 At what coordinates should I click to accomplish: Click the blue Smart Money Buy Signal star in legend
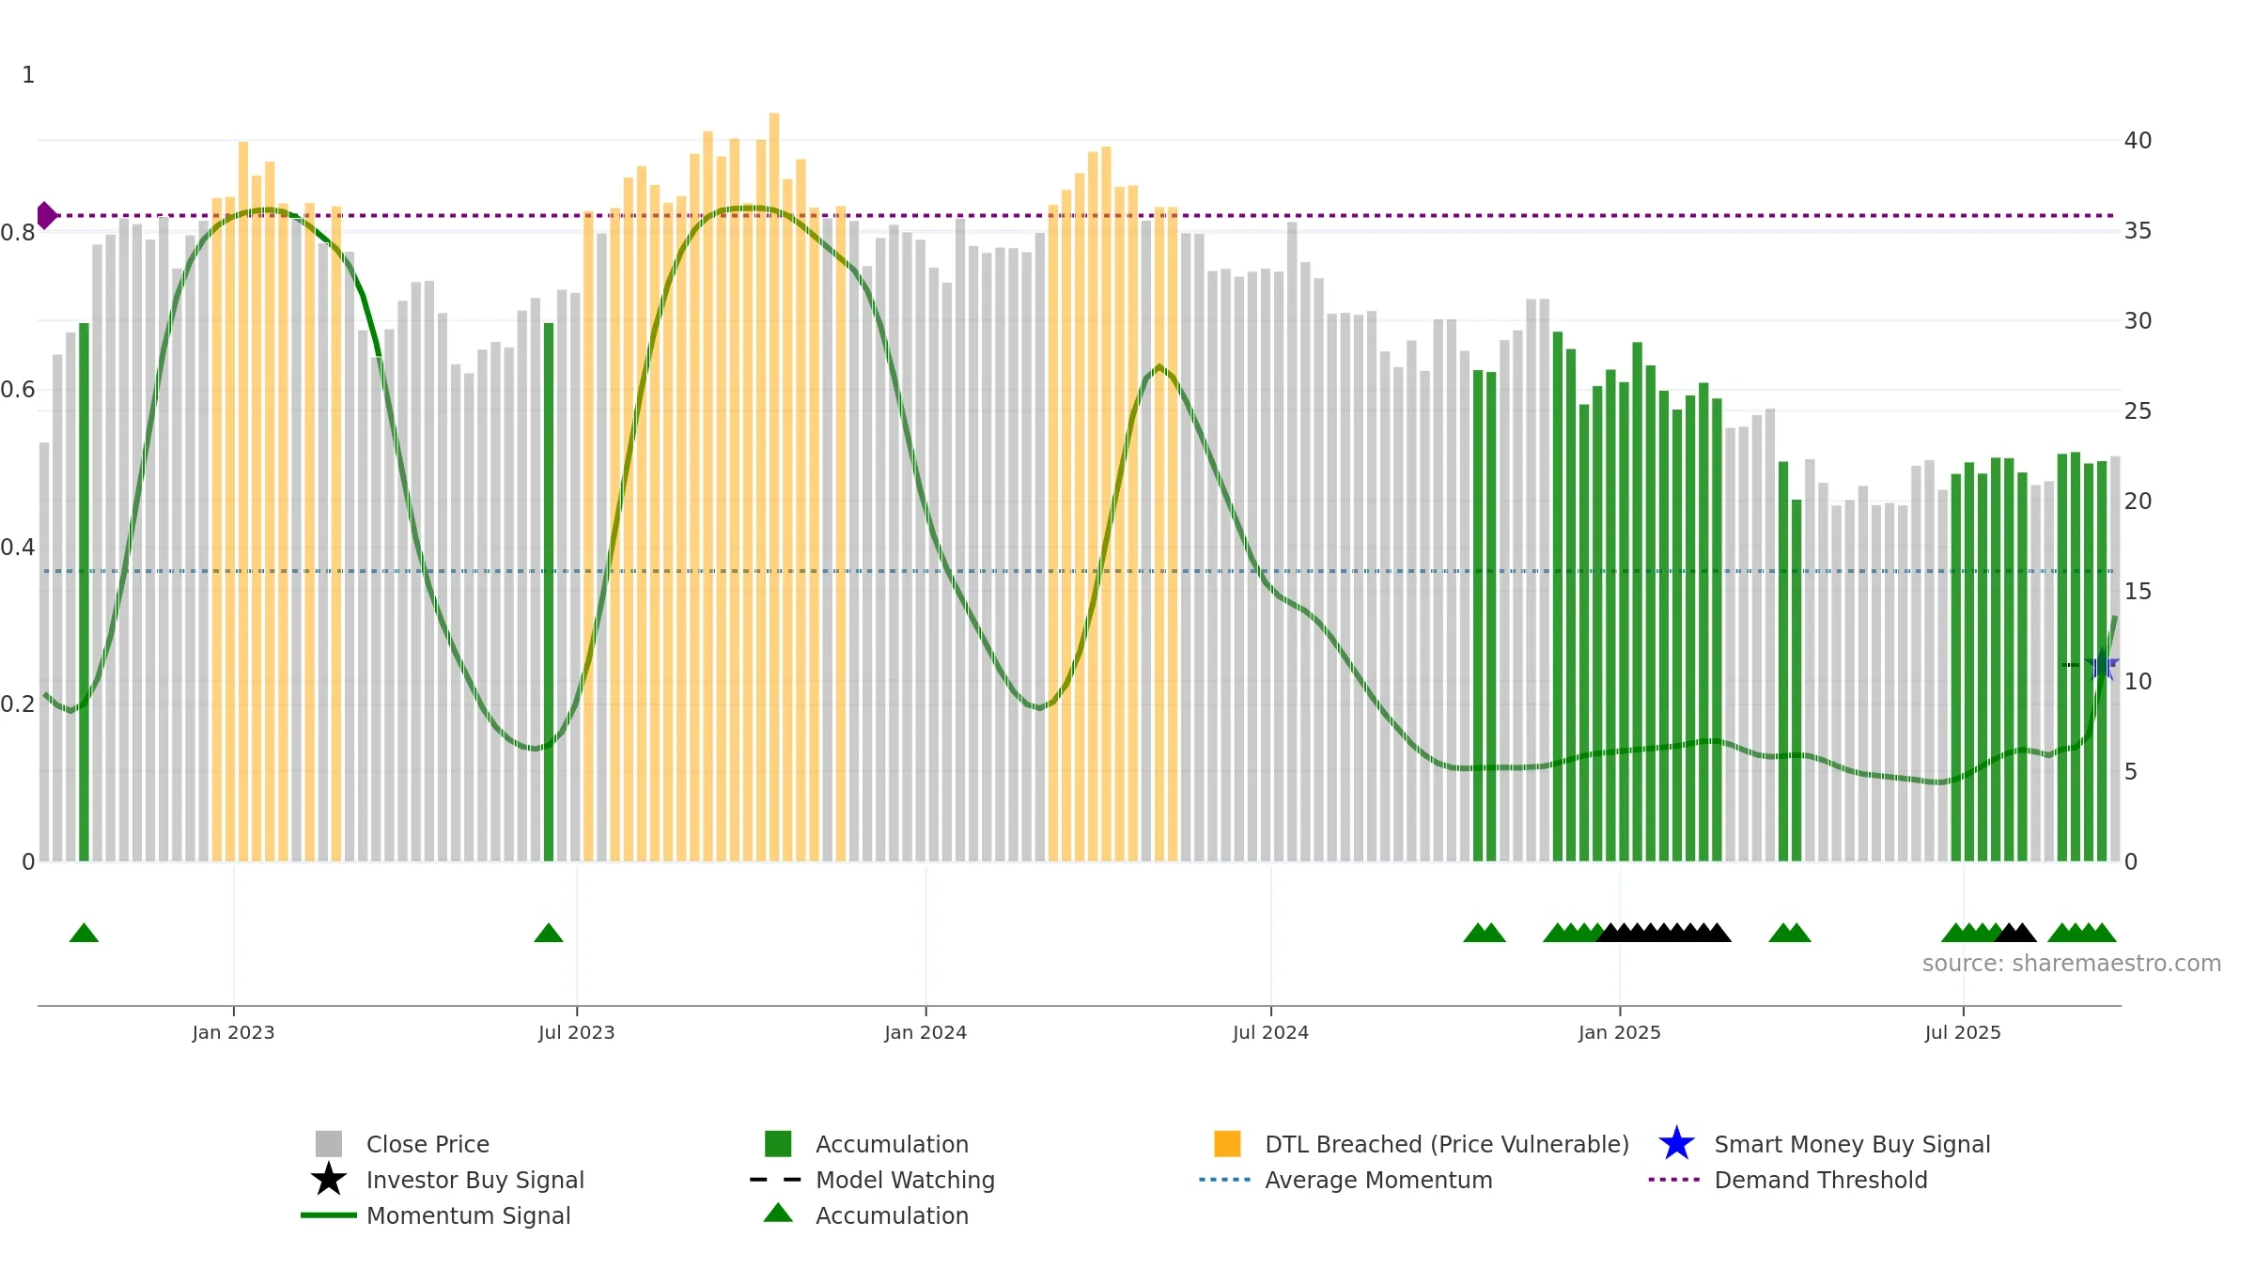tap(1676, 1144)
